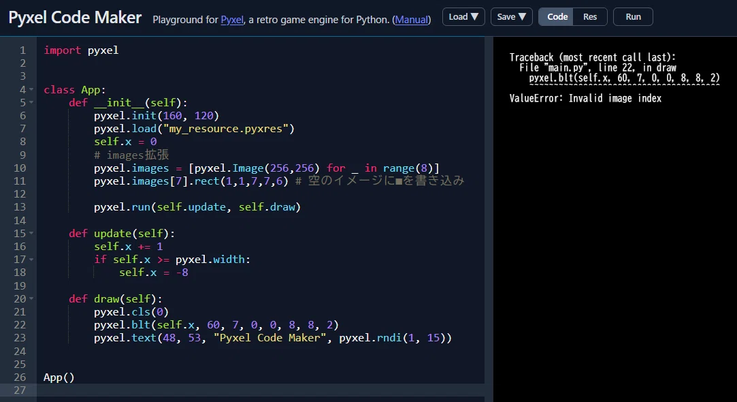The width and height of the screenshot is (737, 402).
Task: Open the Load dropdown menu
Action: (x=463, y=17)
